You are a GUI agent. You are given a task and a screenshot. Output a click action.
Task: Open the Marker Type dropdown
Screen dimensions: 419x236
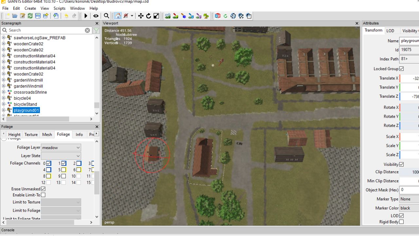click(x=409, y=199)
